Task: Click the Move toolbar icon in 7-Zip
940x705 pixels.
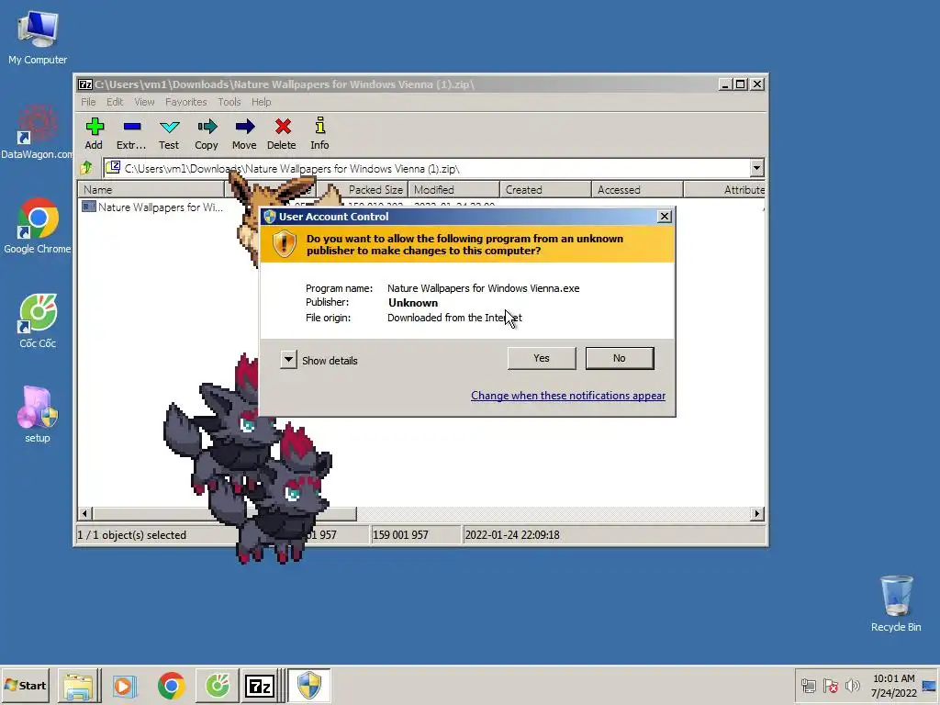Action: tap(244, 133)
